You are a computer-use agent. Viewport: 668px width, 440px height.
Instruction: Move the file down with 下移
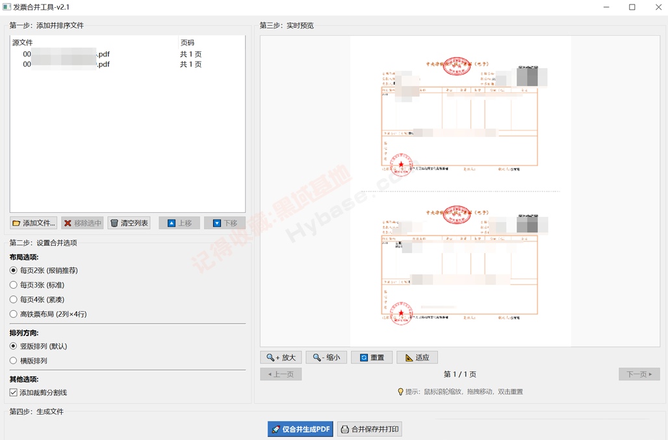[225, 223]
